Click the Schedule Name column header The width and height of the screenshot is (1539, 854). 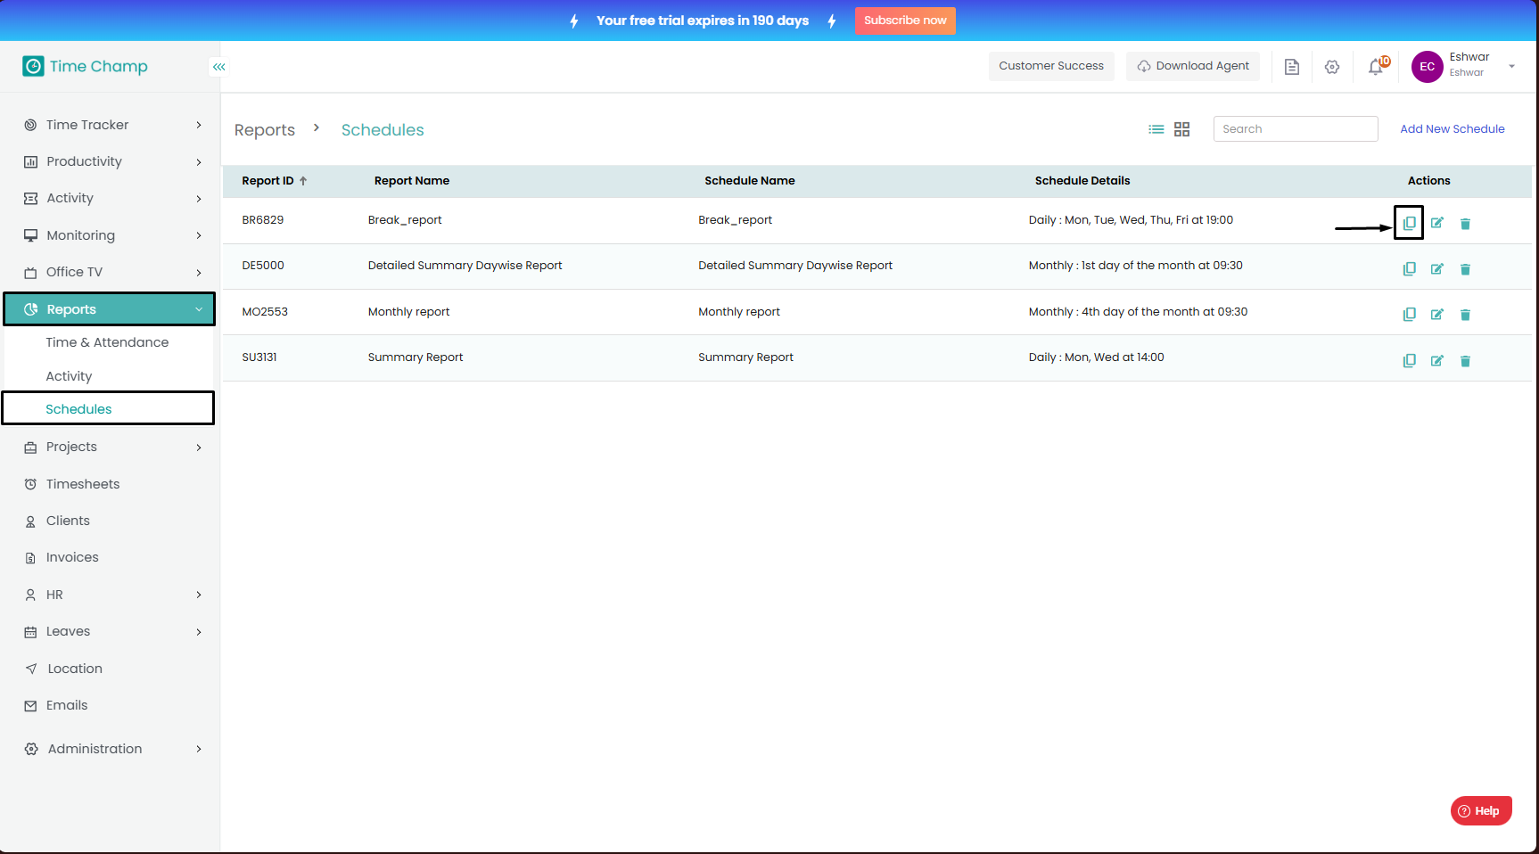click(x=750, y=181)
